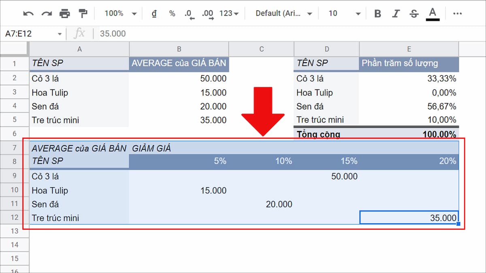Open the 100% zoom dropdown
The width and height of the screenshot is (486, 273).
tap(121, 14)
